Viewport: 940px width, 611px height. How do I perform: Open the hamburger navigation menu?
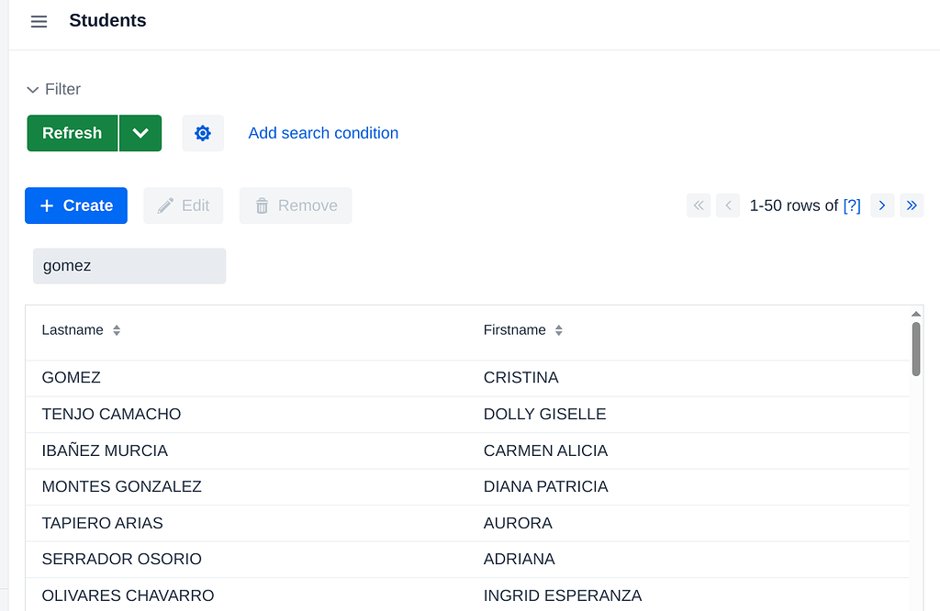39,22
